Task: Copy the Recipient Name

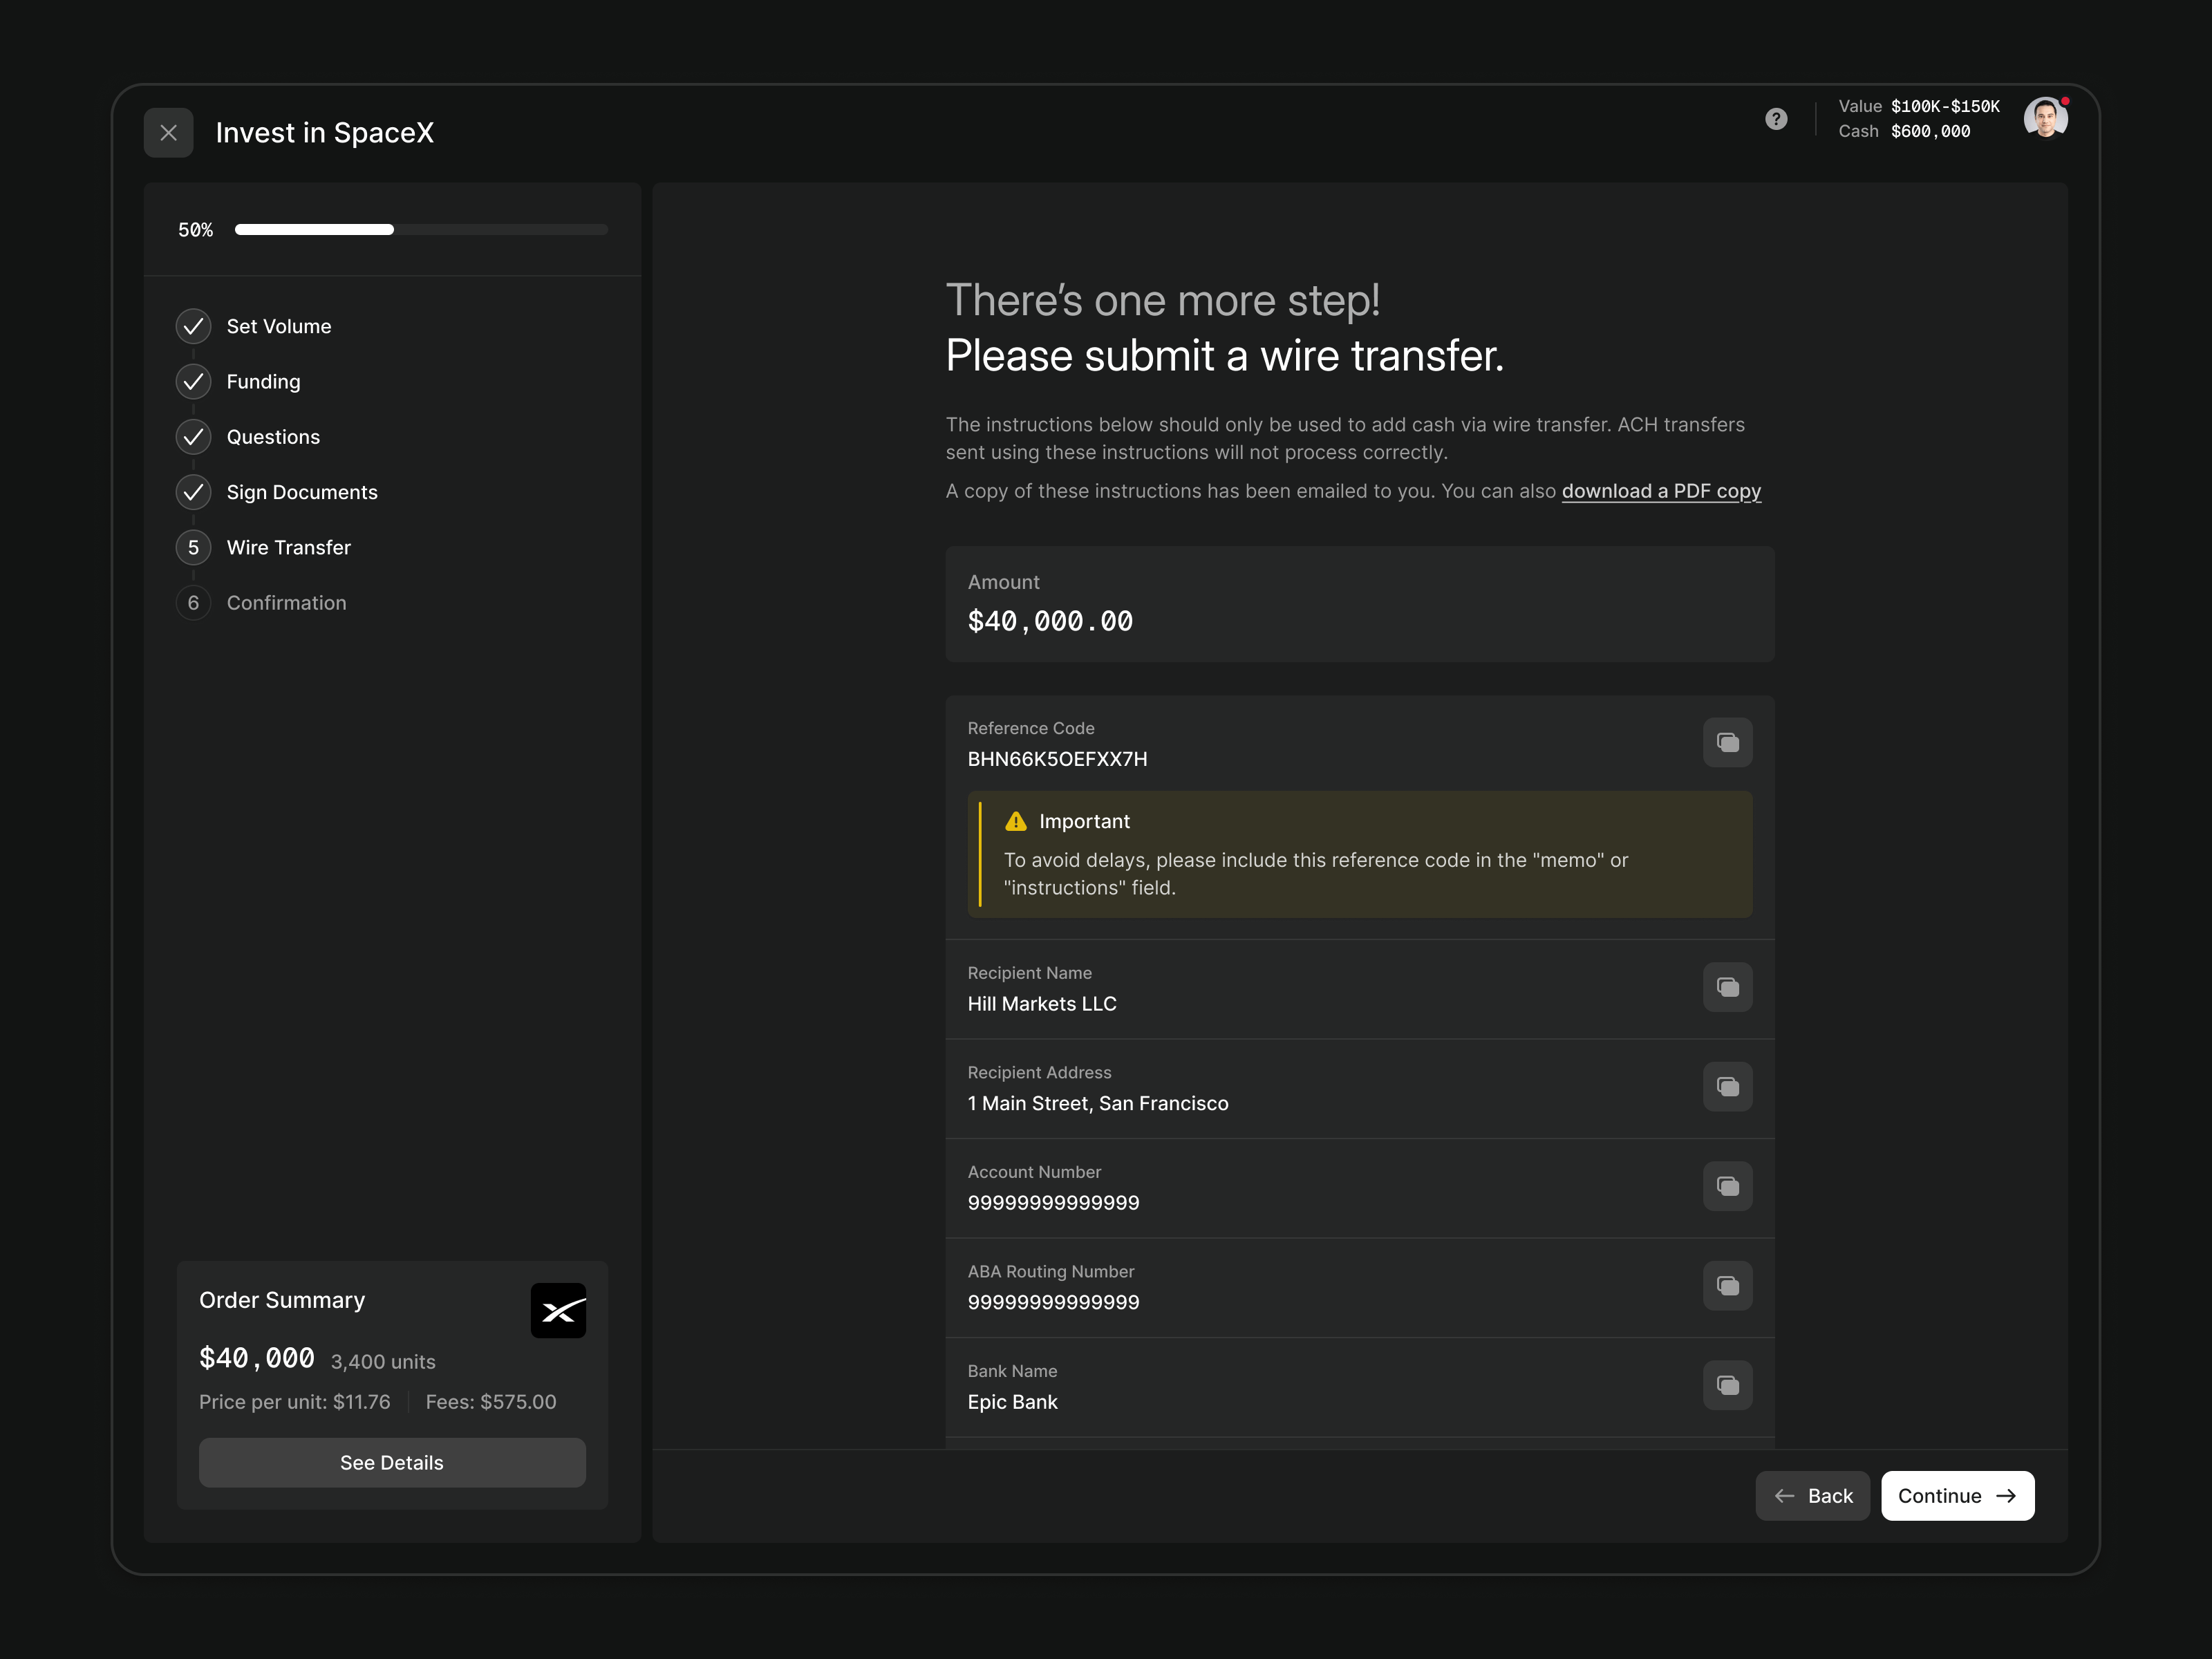Action: coord(1727,987)
